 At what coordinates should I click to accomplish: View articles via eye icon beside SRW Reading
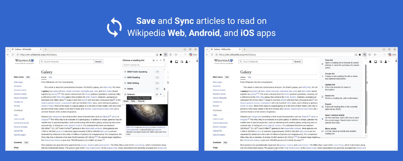(x=125, y=77)
